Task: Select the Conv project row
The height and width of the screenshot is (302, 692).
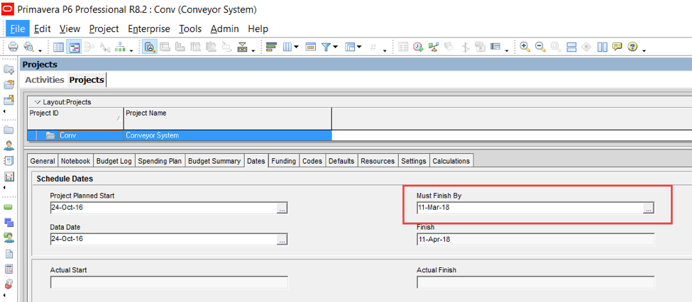Action: pyautogui.click(x=179, y=135)
